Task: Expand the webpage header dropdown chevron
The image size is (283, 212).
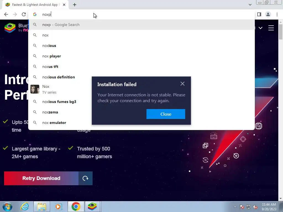Action: pyautogui.click(x=260, y=28)
